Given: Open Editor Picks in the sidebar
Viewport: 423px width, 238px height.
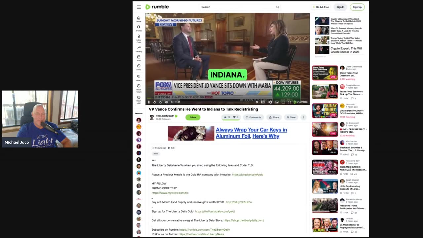Looking at the screenshot, I should pyautogui.click(x=139, y=39).
